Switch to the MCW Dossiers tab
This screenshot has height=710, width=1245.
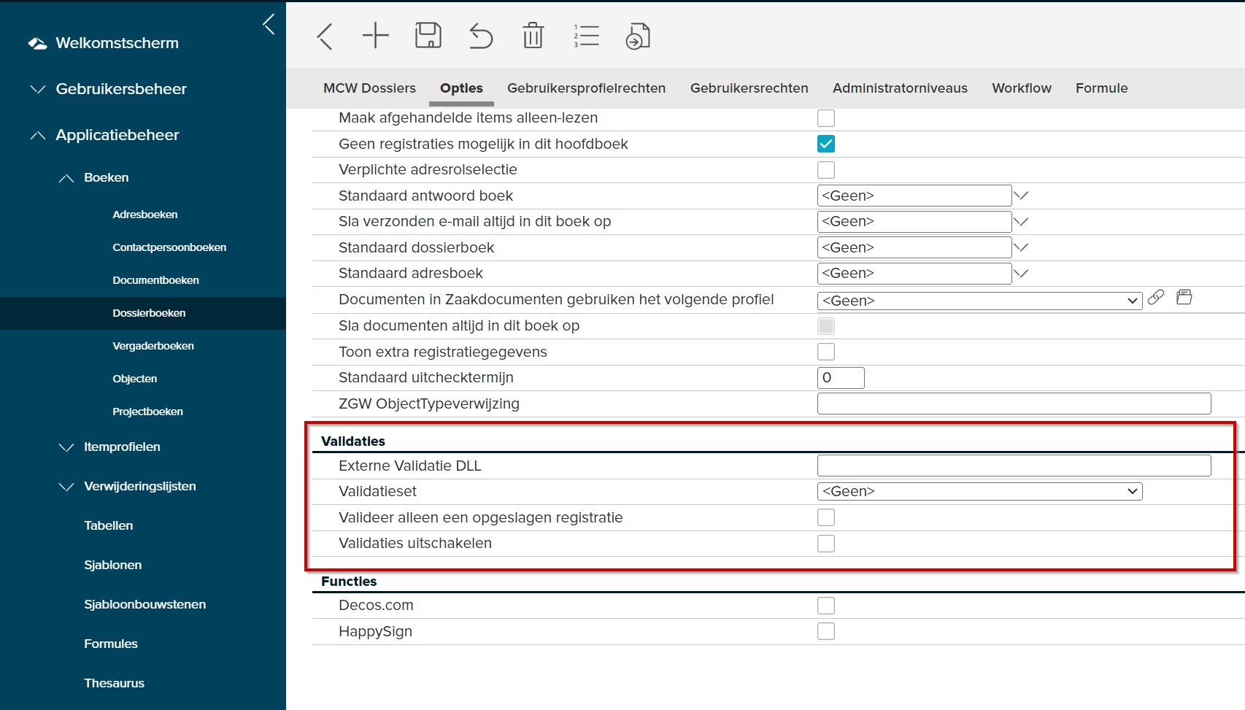(x=369, y=88)
